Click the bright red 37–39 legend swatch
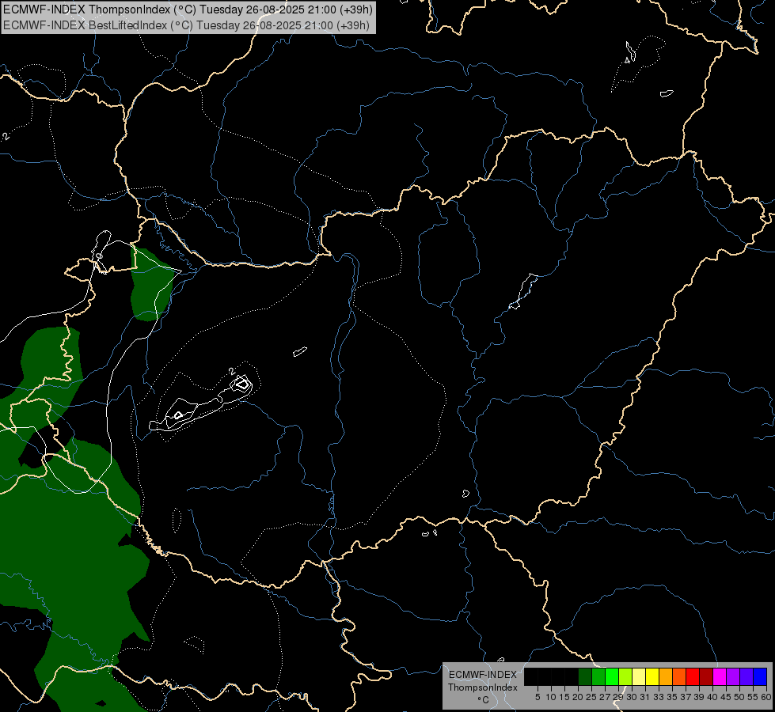This screenshot has height=712, width=775. [693, 676]
